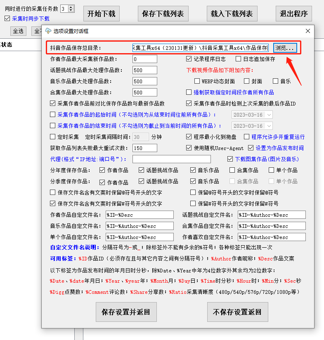Screen dimensions: 324x340
Task: Enable 定时采集 checkbox
Action: [x=52, y=137]
